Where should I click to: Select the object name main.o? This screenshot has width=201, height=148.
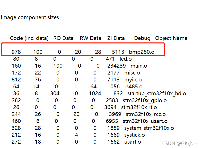pos(139,66)
